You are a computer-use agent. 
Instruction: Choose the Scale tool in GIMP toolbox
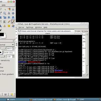click(5, 17)
